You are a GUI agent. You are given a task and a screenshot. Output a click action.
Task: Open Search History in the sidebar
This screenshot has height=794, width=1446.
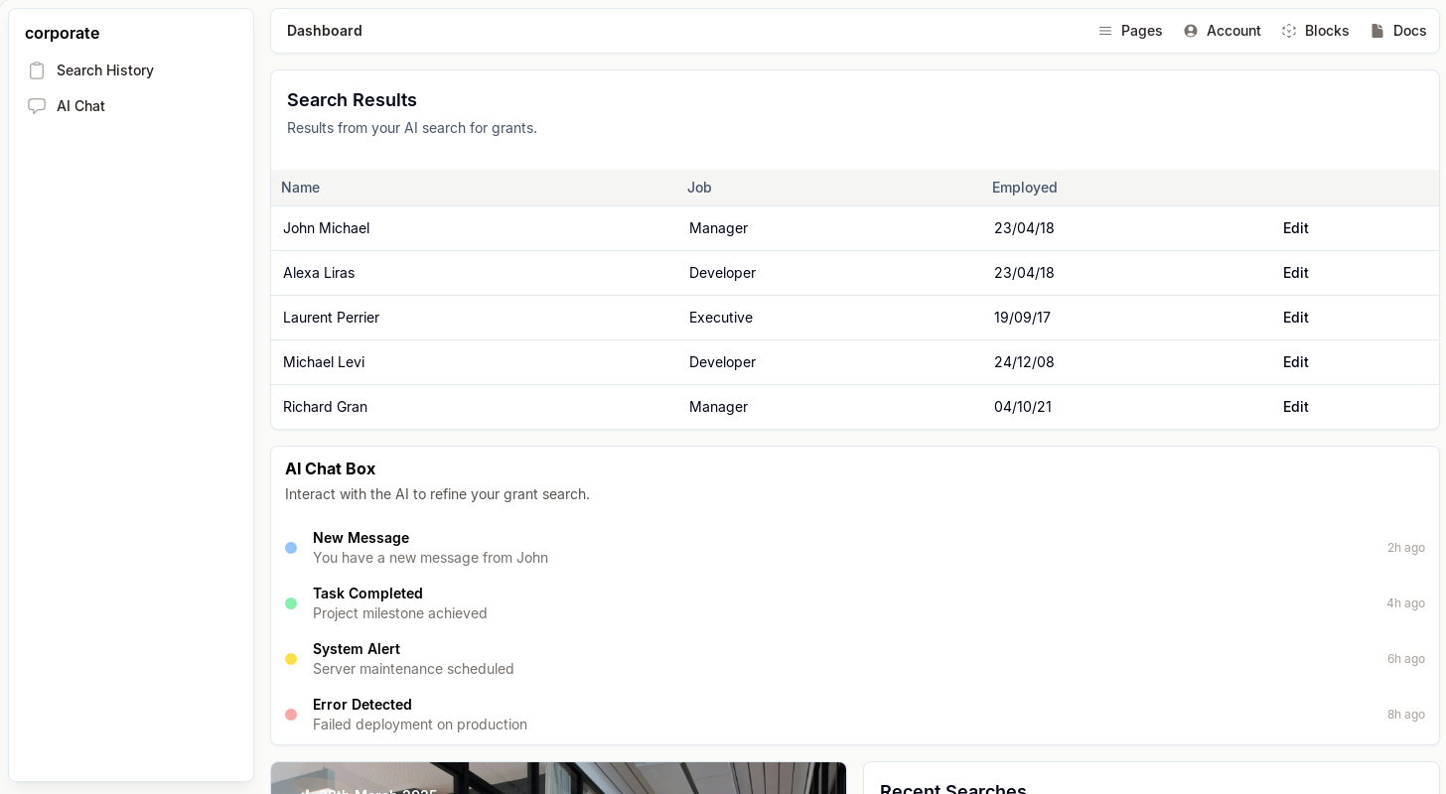pyautogui.click(x=104, y=70)
